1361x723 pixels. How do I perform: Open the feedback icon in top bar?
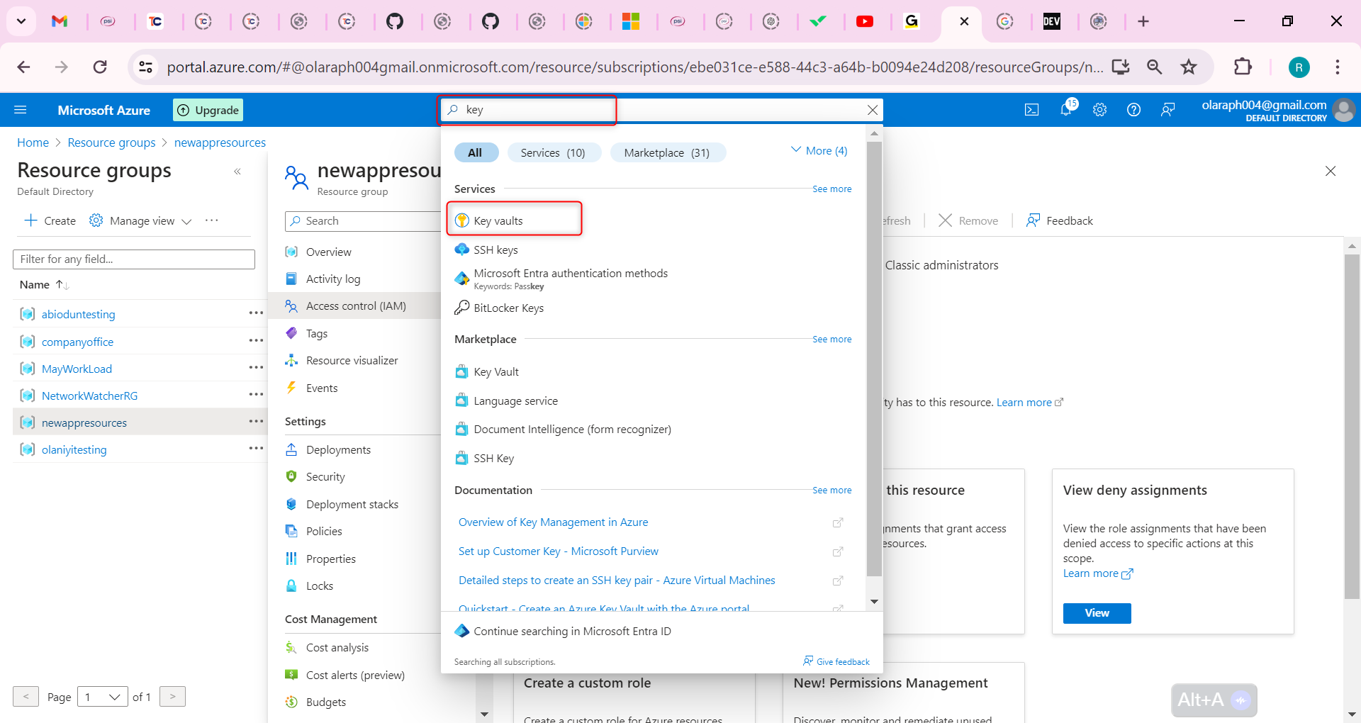1167,110
